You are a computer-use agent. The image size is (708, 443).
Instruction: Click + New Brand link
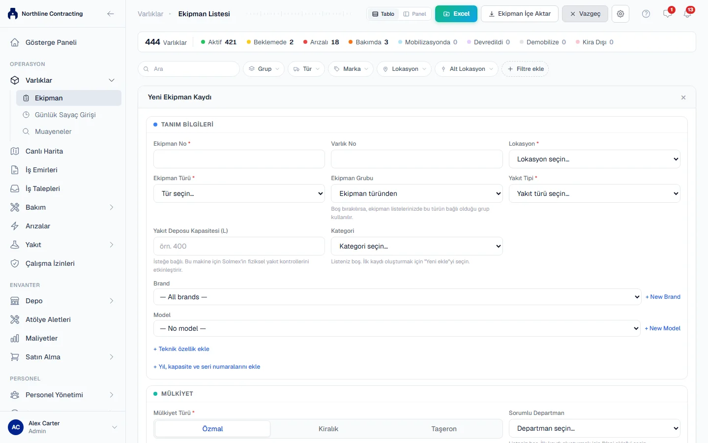(x=663, y=297)
